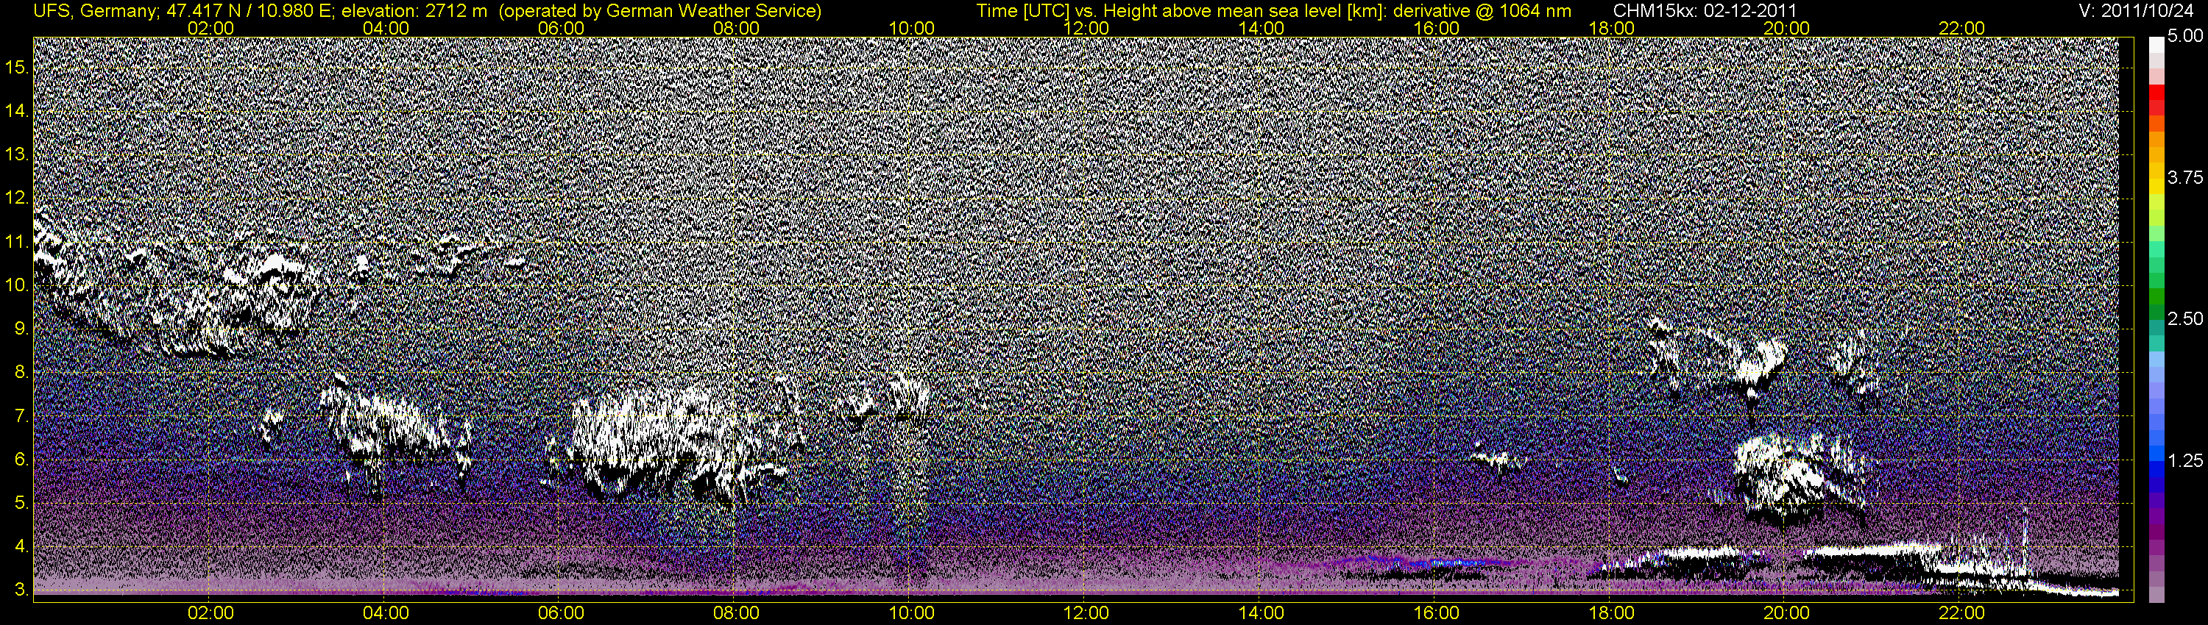Click the 14. km height axis label

[x=17, y=111]
